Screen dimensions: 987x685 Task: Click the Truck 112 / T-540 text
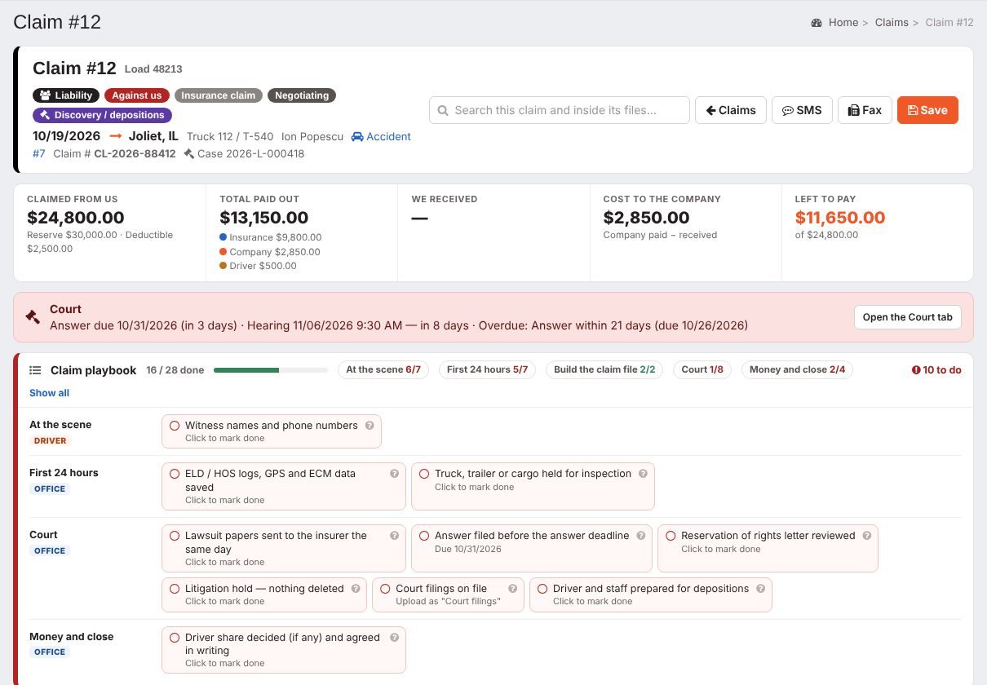pyautogui.click(x=230, y=136)
